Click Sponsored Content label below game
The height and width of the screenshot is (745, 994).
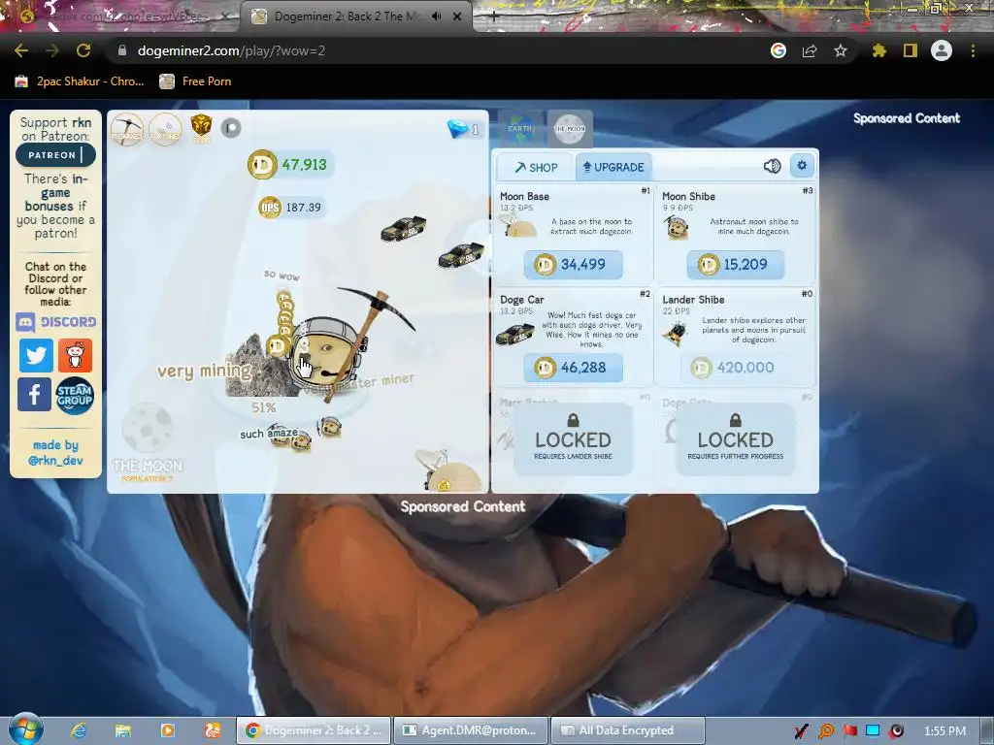463,506
